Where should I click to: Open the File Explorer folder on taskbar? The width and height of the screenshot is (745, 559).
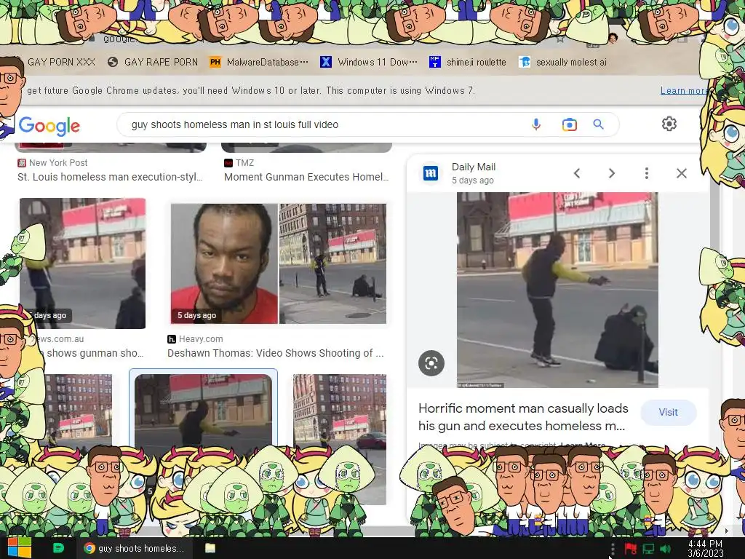coord(210,548)
